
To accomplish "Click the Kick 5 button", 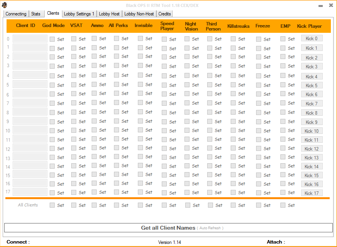I will (x=312, y=86).
